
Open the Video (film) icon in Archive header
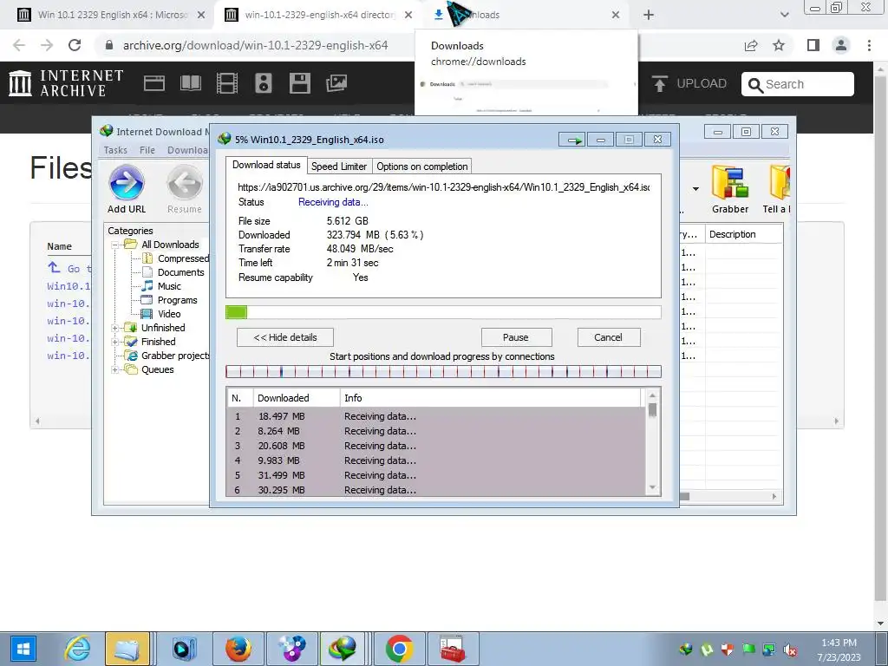click(227, 83)
